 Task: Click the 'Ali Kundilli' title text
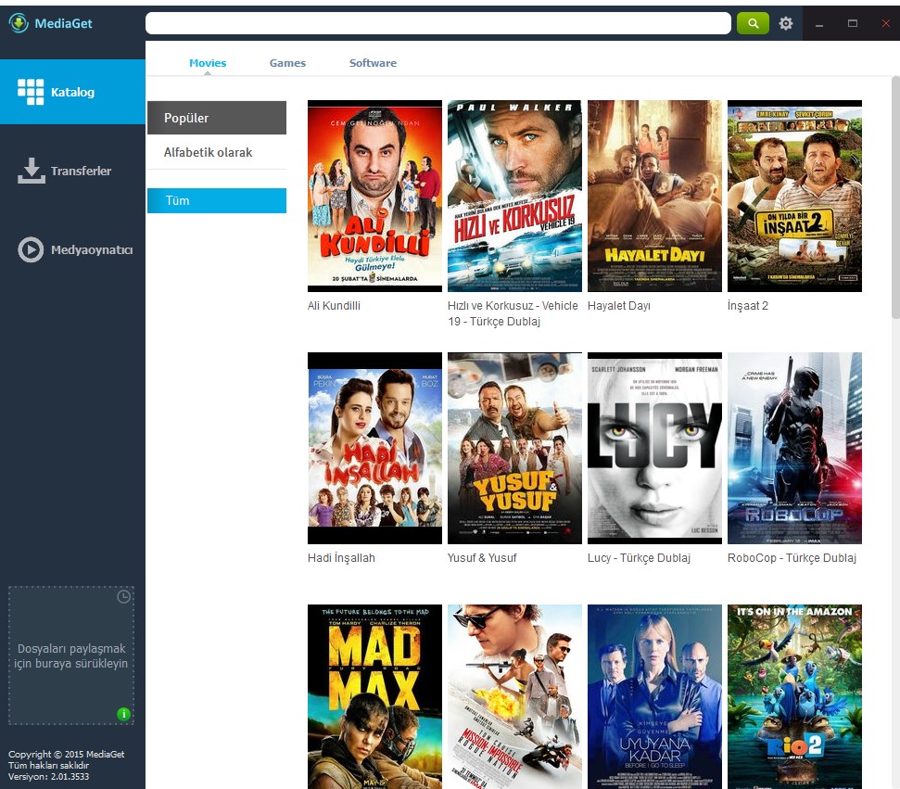pyautogui.click(x=334, y=305)
